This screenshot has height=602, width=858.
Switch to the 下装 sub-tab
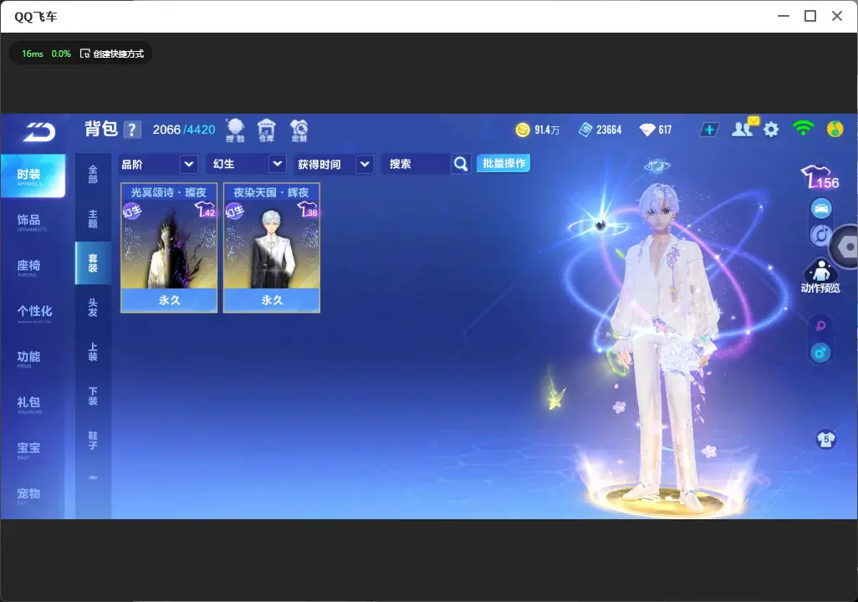[x=93, y=396]
